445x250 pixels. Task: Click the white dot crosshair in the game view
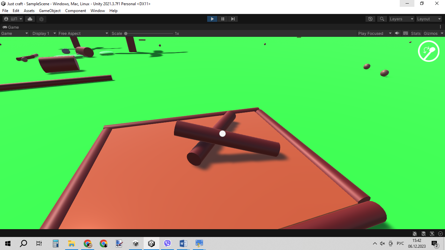pyautogui.click(x=223, y=133)
